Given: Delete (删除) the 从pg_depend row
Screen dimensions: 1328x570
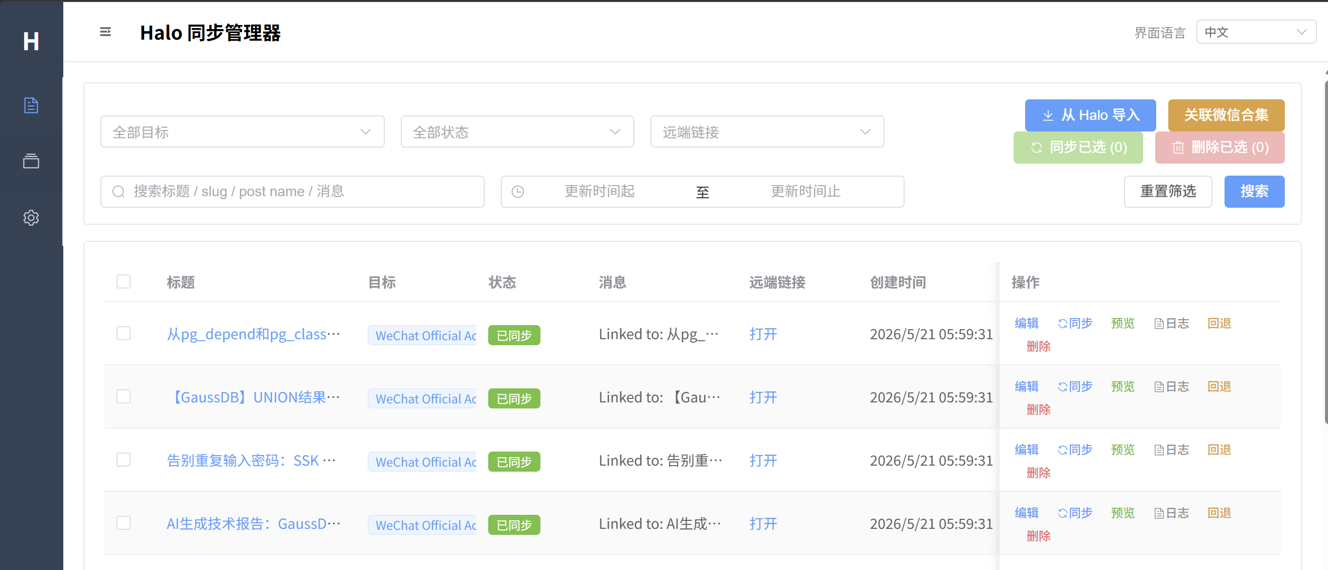Looking at the screenshot, I should click(x=1038, y=347).
